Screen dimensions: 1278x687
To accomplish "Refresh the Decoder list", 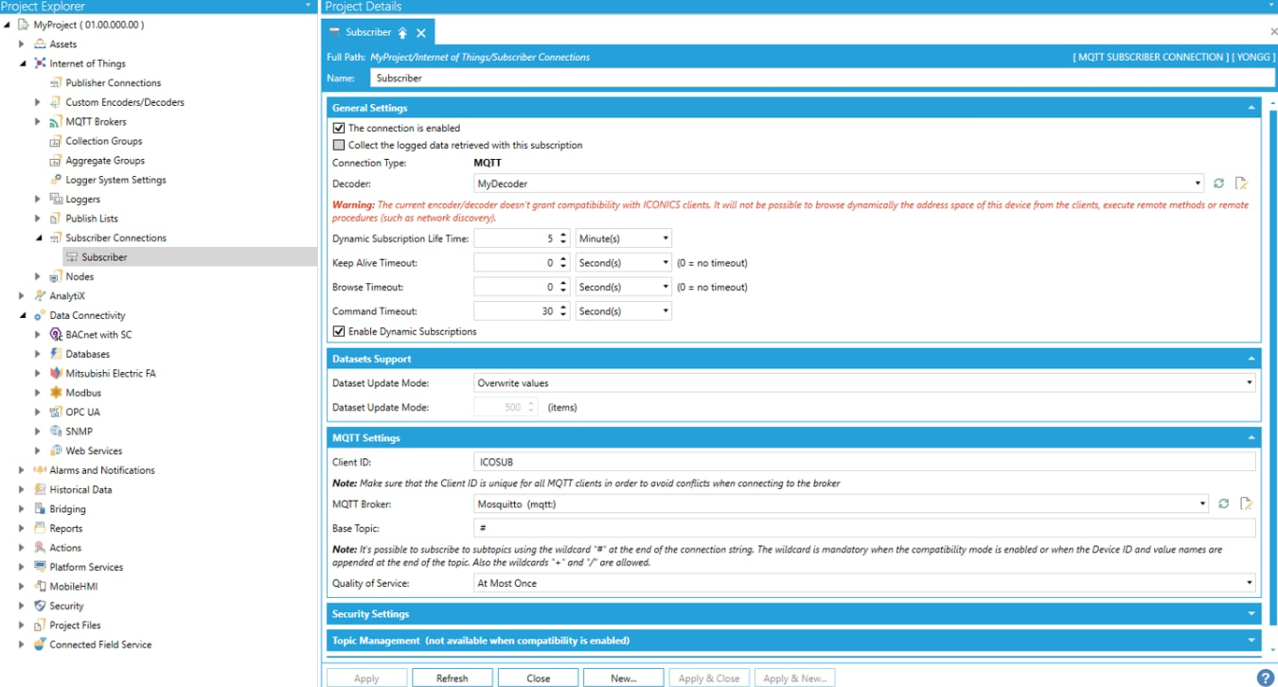I will (1219, 184).
